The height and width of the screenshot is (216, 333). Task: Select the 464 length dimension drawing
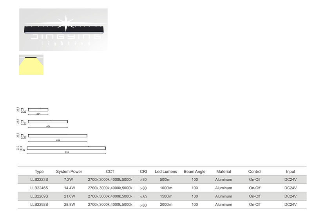[42, 123]
